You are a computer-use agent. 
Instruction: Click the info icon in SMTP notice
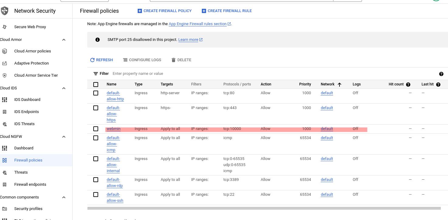[98, 40]
